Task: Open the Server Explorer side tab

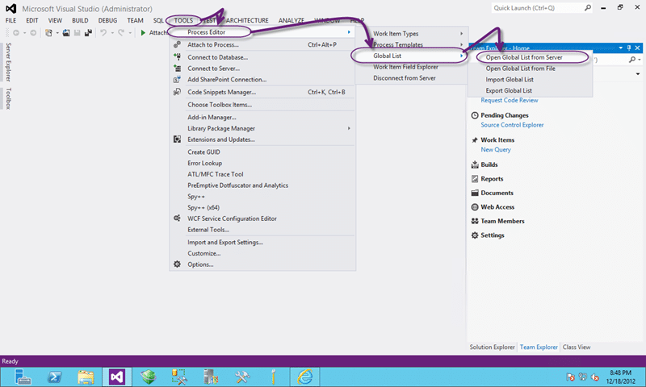Action: pyautogui.click(x=8, y=62)
